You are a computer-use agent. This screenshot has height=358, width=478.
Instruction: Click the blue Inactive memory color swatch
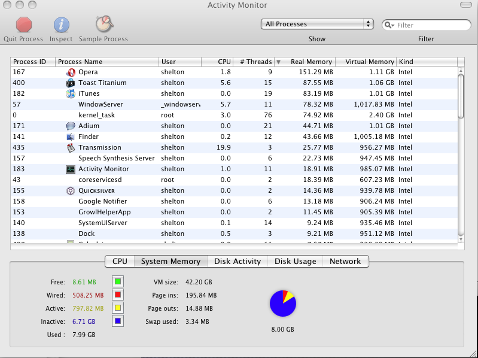(118, 321)
